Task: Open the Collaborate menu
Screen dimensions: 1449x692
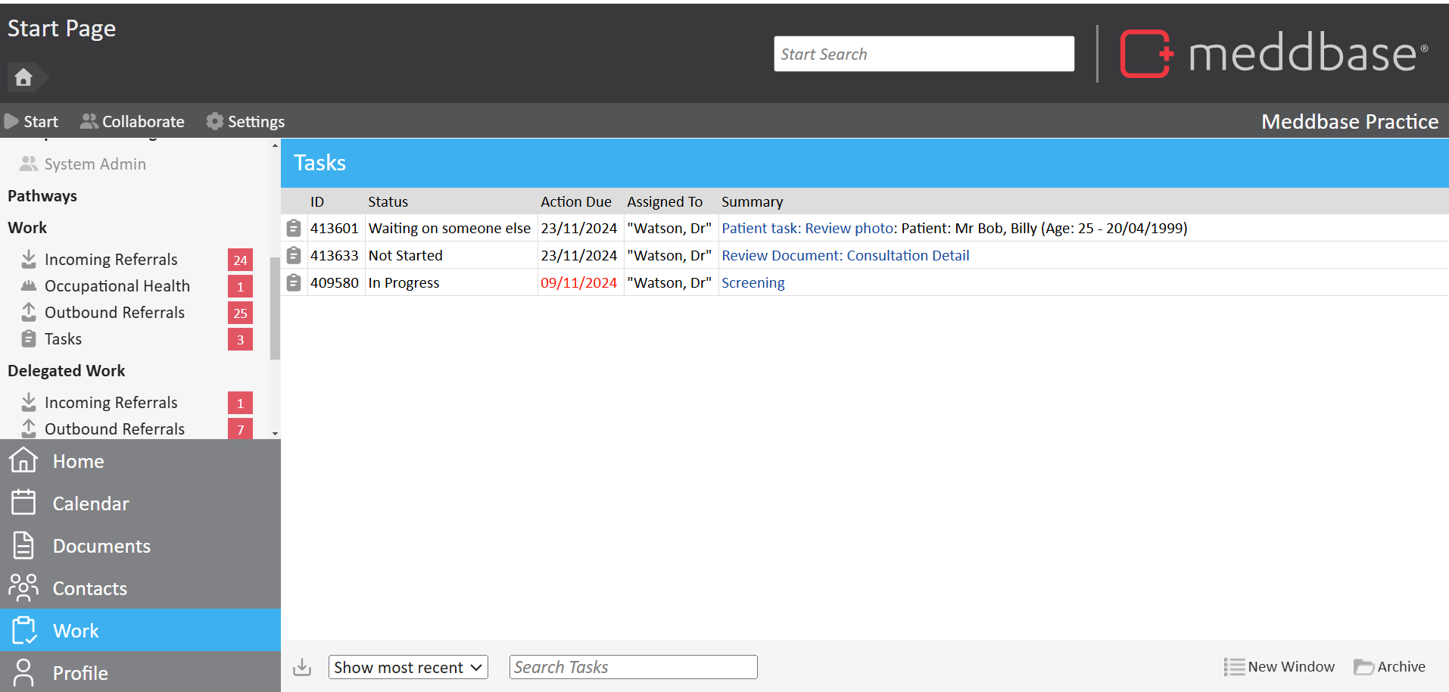Action: (133, 122)
